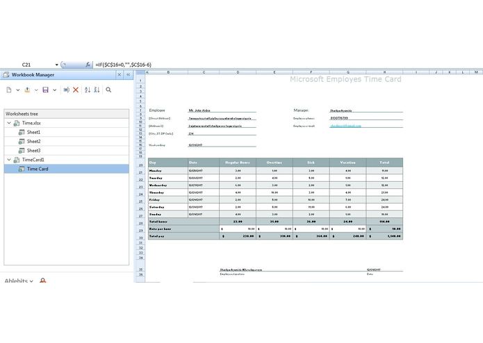This screenshot has height=343, width=483.
Task: Select Sheet2 in the Worksheets tree
Action: [33, 141]
